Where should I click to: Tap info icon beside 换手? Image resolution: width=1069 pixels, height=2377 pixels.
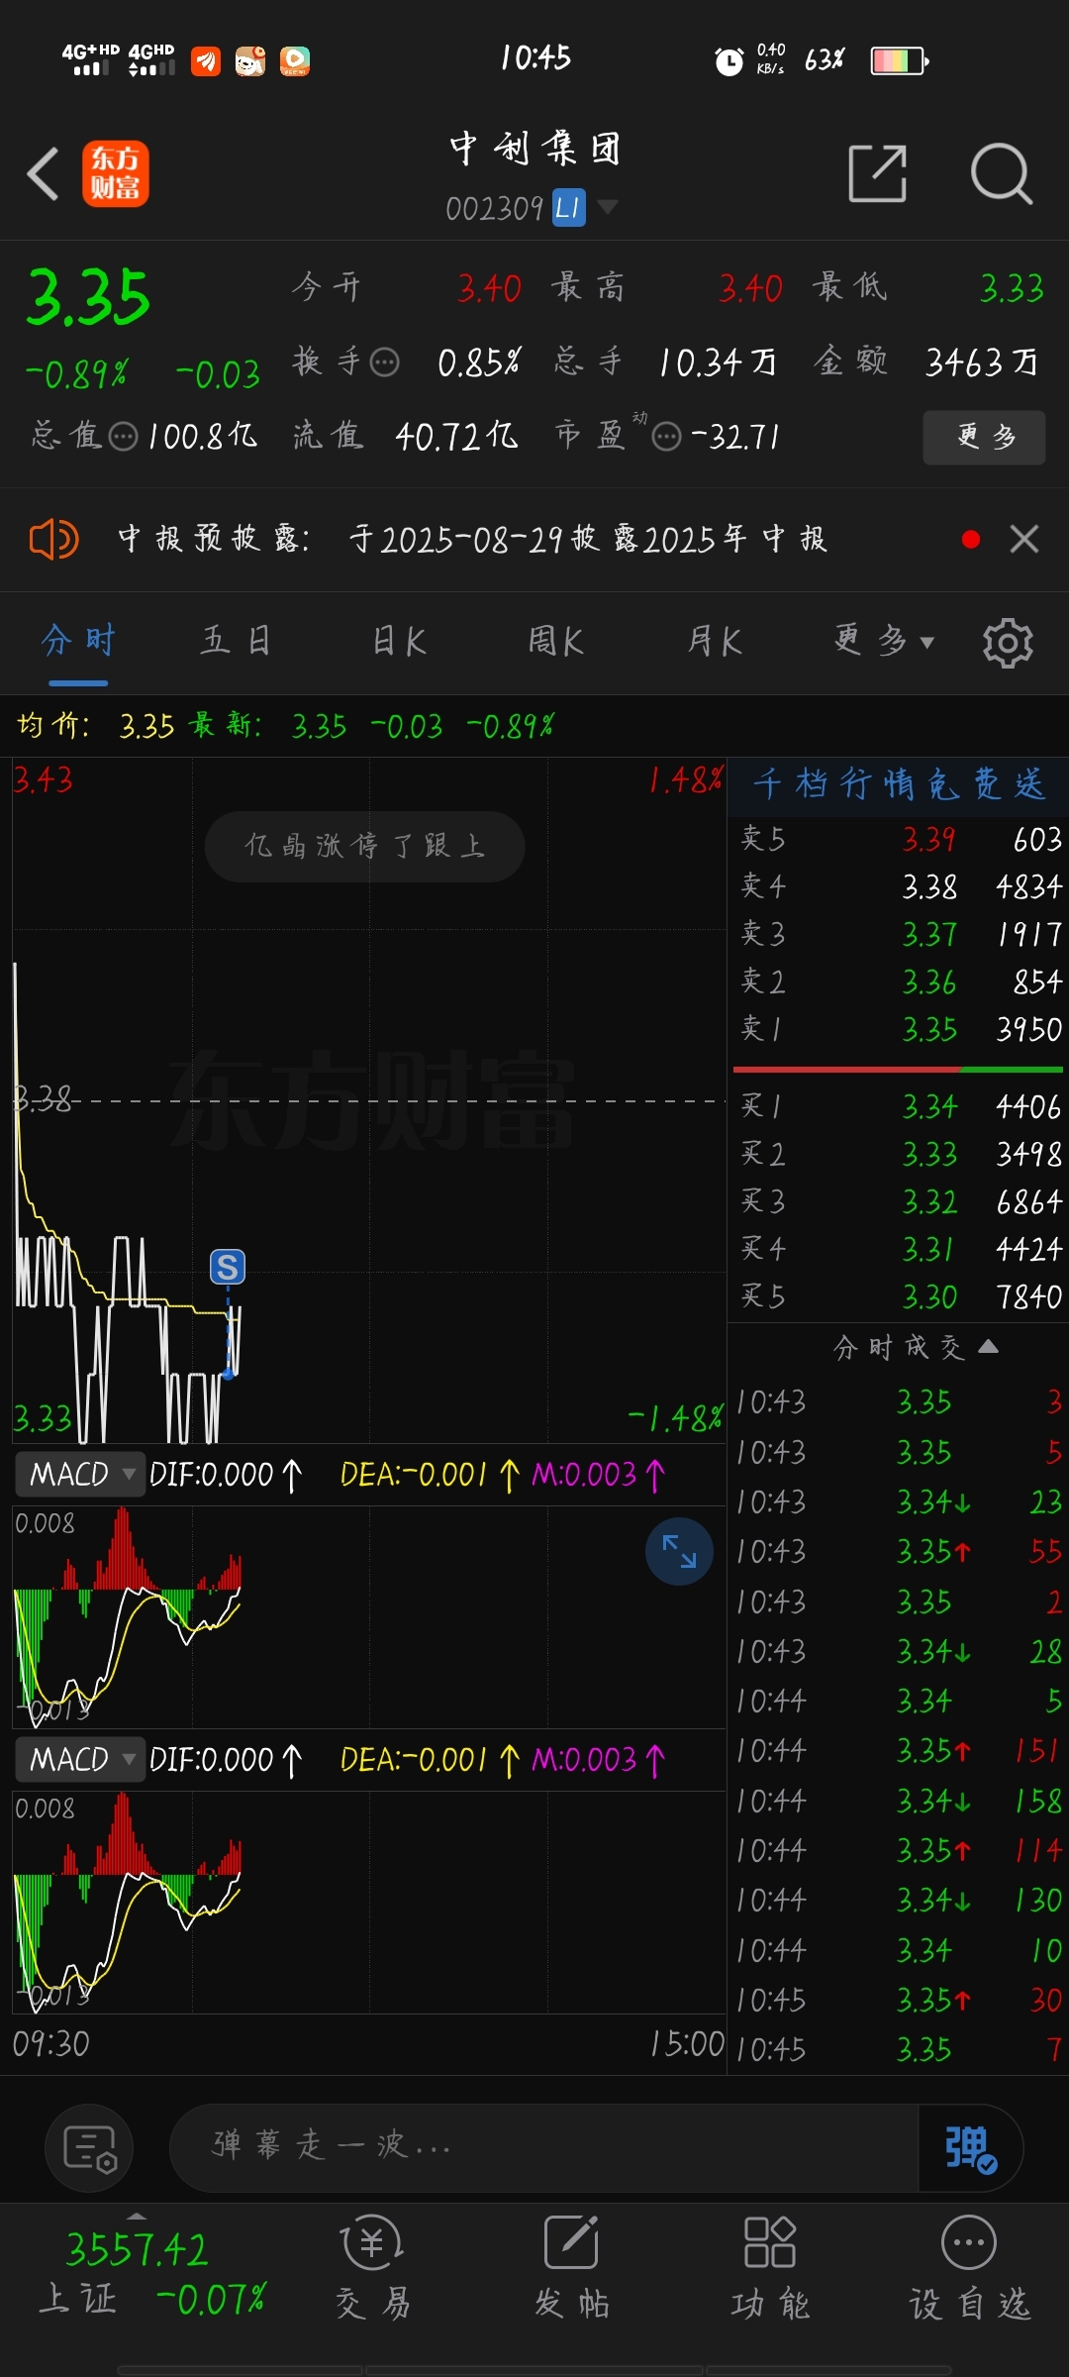pos(385,362)
